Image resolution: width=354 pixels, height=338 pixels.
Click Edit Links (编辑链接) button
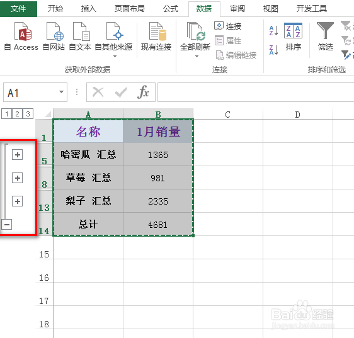pos(236,55)
